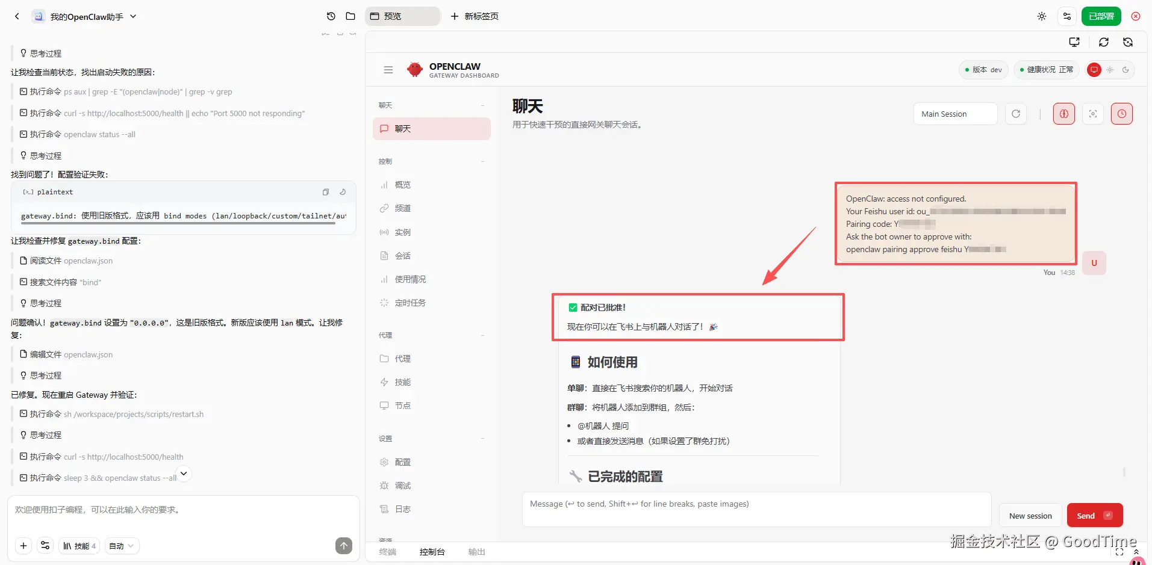This screenshot has height=565, width=1152.
Task: Toggle focus mode icon in chat header
Action: [1093, 114]
